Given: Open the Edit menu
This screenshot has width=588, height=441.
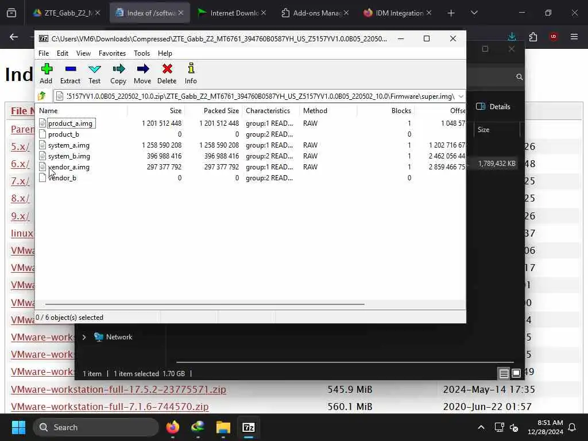Looking at the screenshot, I should 62,53.
